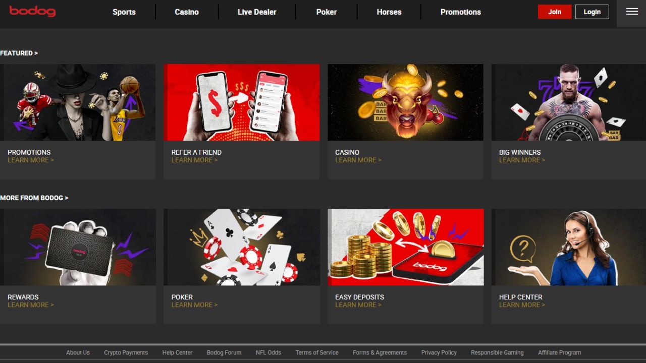
Task: Click the Bodog logo
Action: pos(32,11)
